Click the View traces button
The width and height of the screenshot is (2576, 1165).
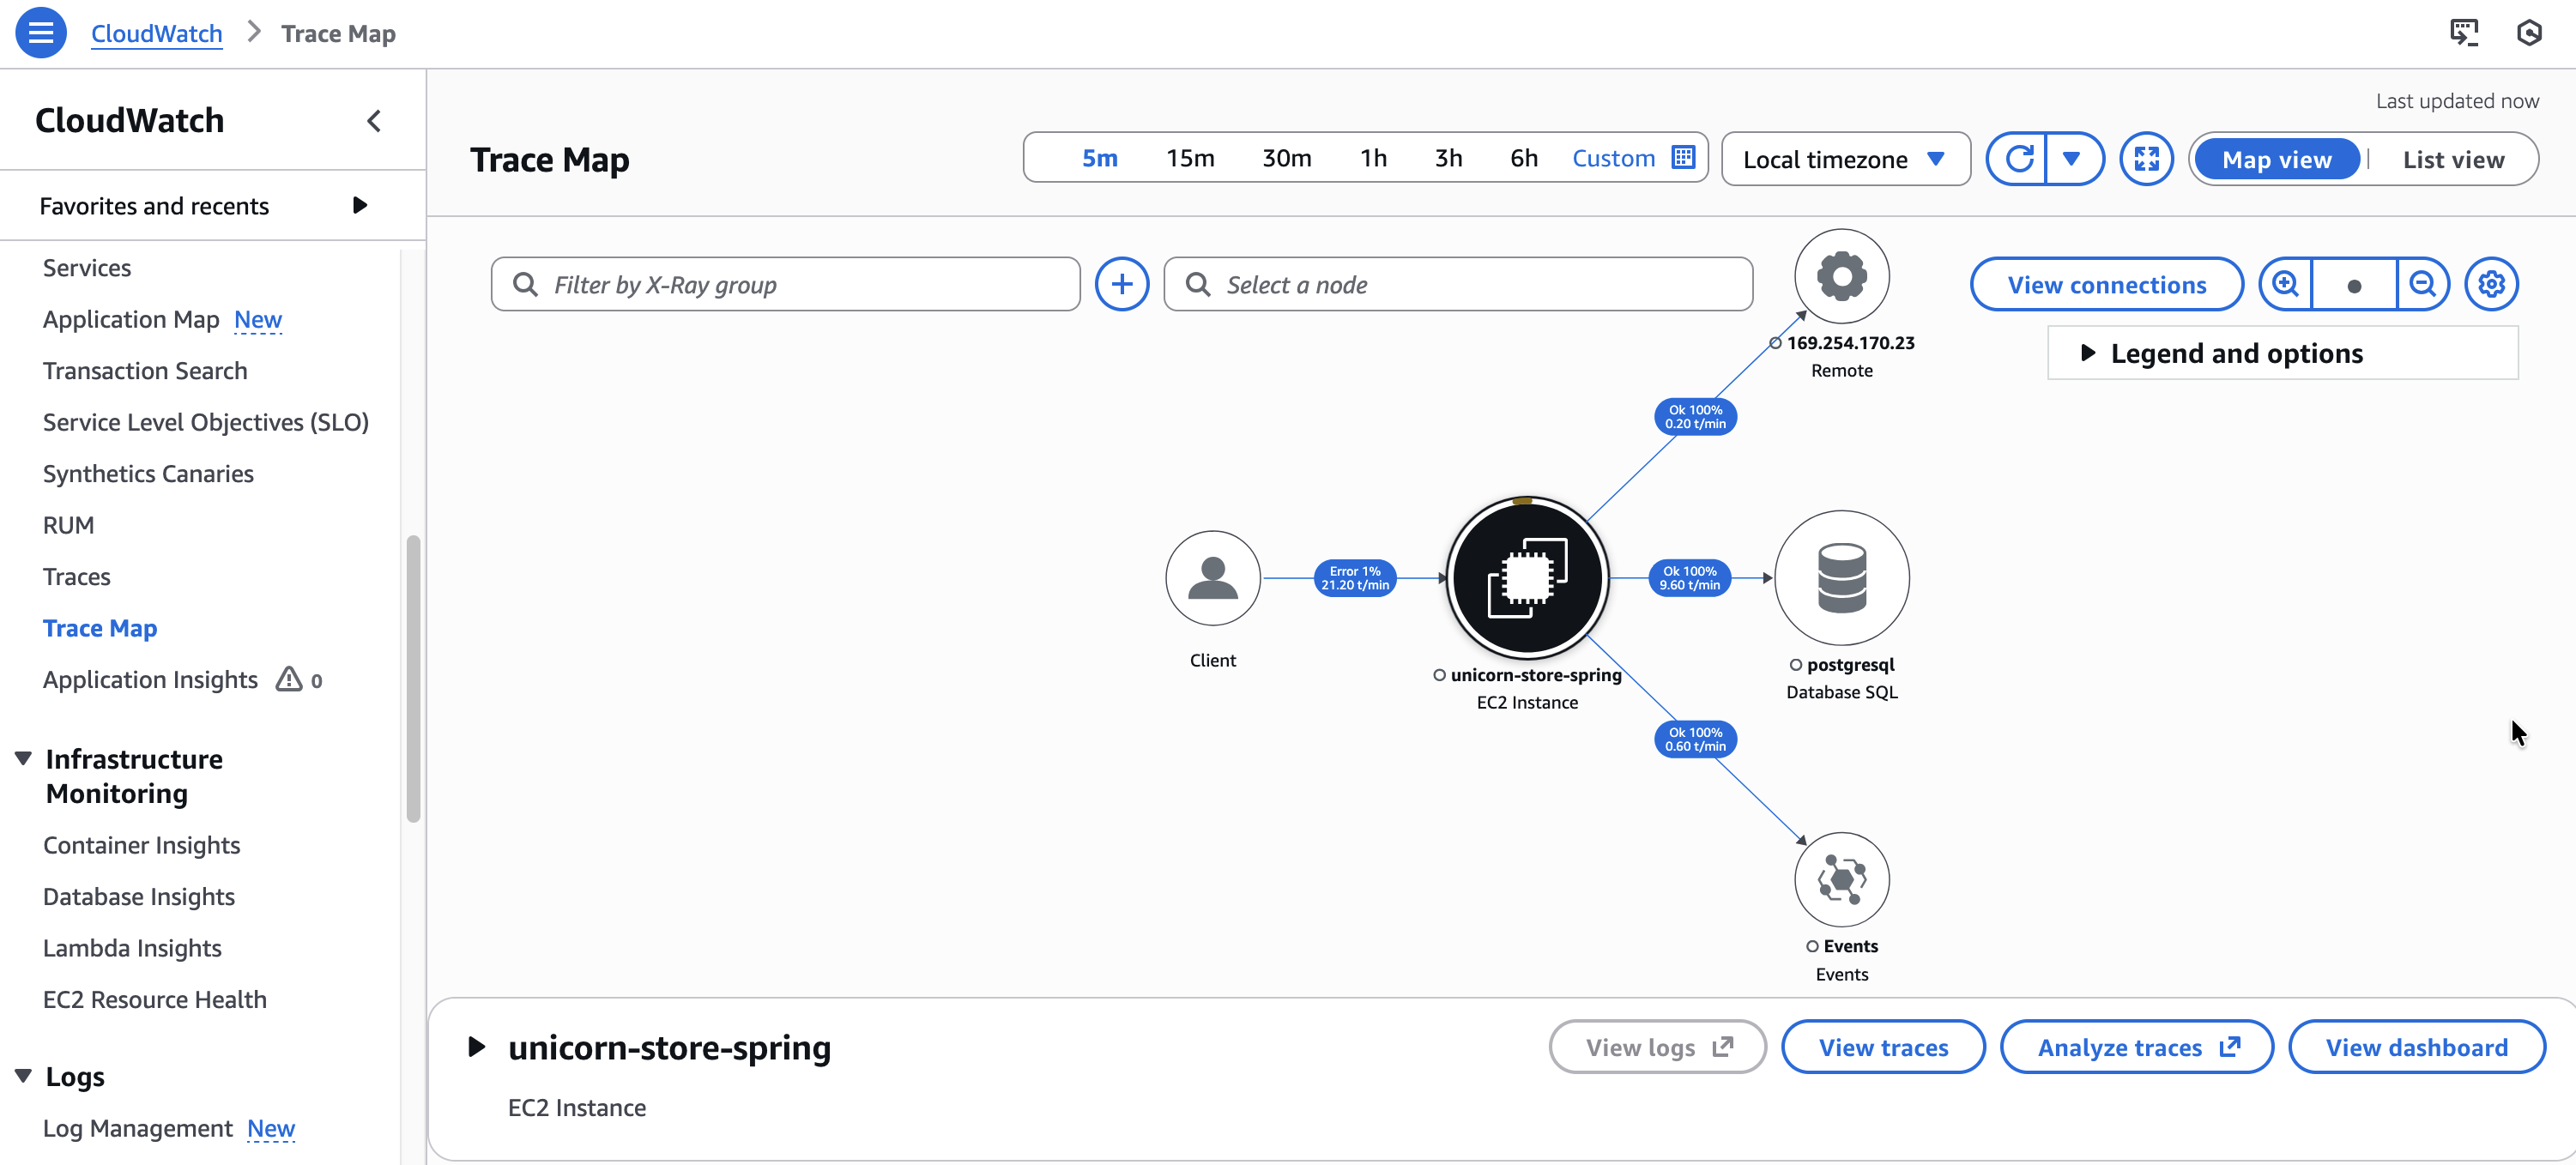pos(1883,1046)
